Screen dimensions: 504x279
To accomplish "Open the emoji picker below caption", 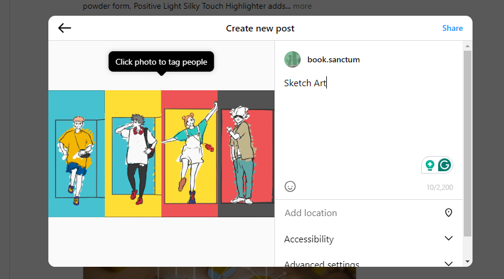I will tap(290, 186).
